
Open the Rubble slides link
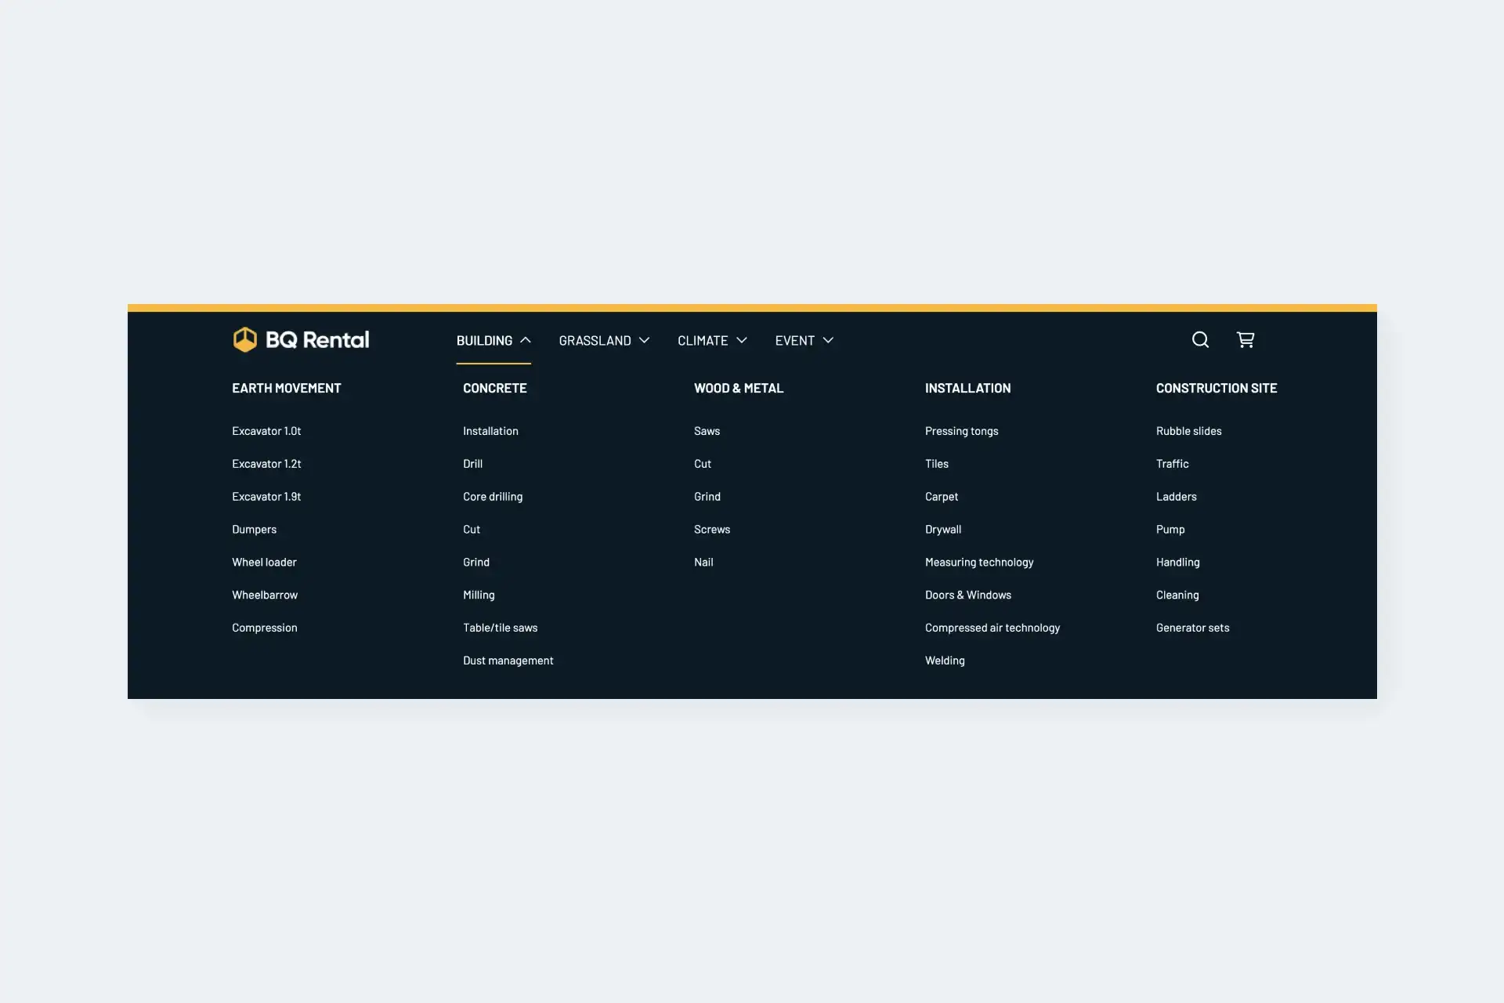[x=1188, y=430]
